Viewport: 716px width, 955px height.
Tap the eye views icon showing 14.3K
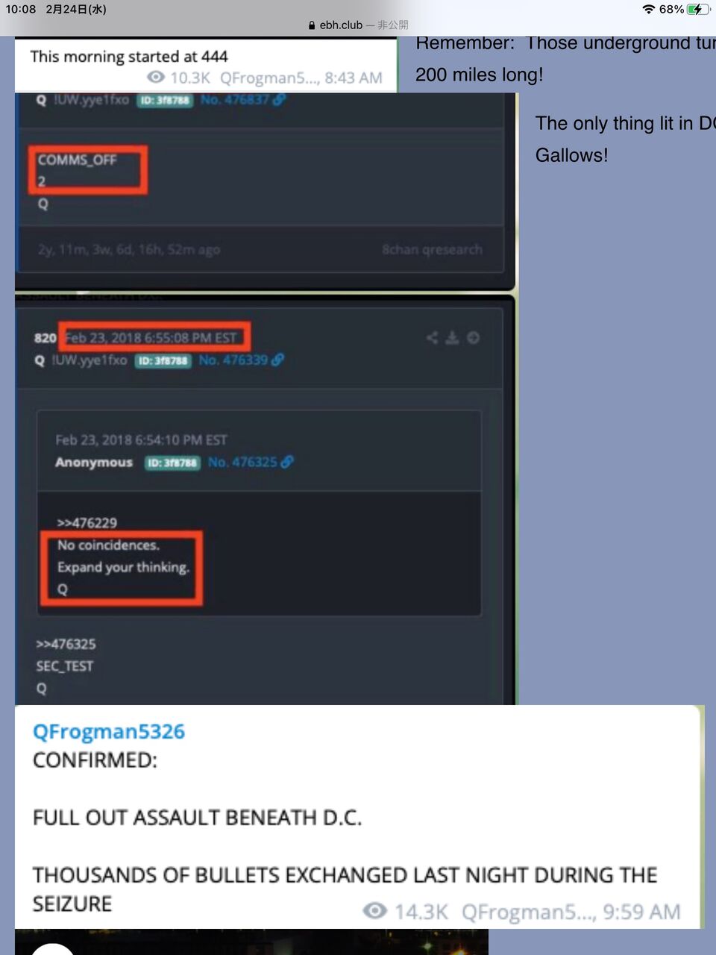tap(374, 910)
